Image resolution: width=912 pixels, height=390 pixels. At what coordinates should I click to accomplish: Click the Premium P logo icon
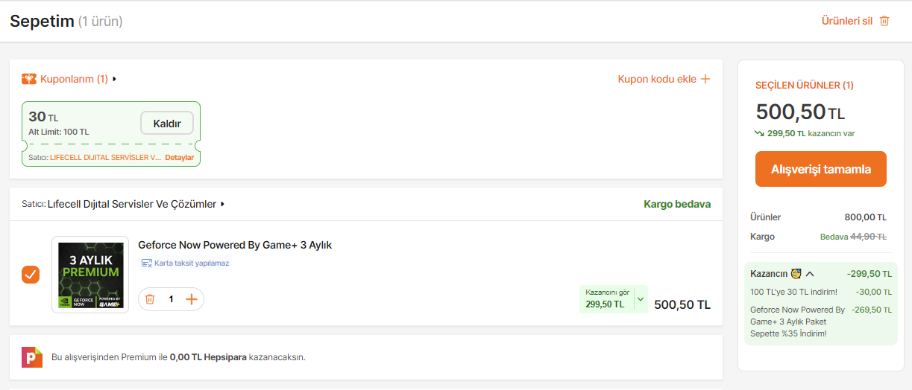pyautogui.click(x=32, y=357)
